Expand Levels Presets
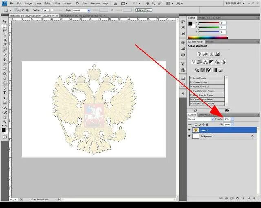 tap(191, 78)
